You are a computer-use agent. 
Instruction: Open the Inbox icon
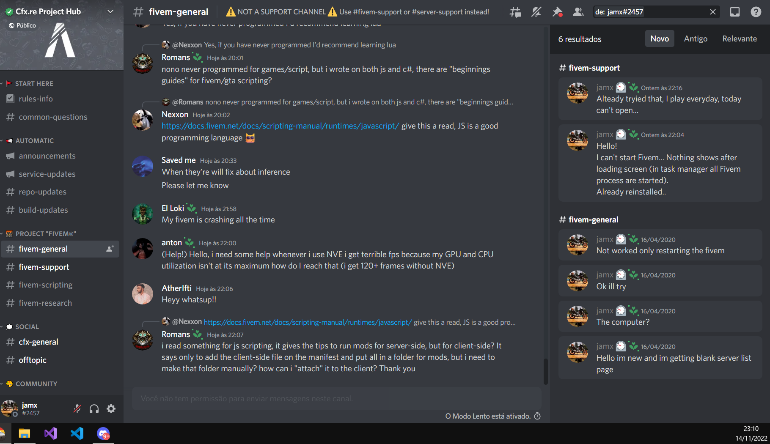[x=735, y=12]
